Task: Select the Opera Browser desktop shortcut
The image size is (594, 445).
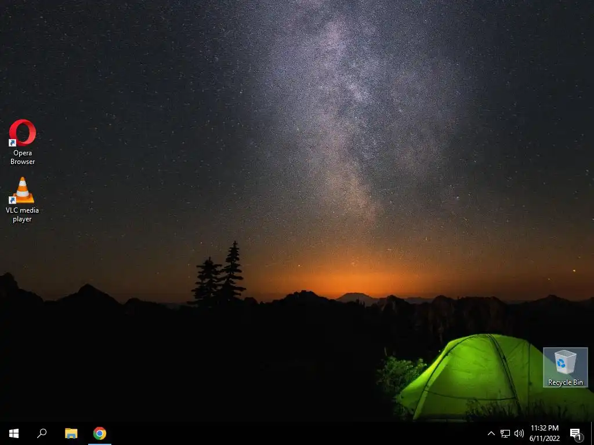Action: (x=23, y=143)
